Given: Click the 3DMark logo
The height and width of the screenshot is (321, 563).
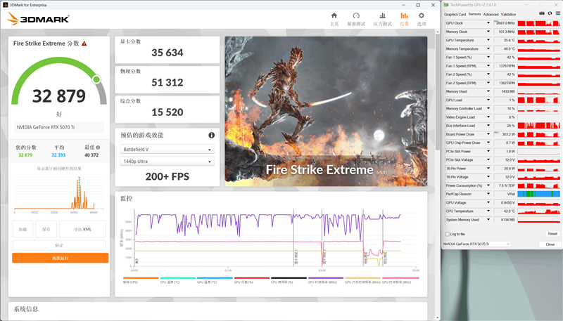Looking at the screenshot, I should pyautogui.click(x=38, y=19).
